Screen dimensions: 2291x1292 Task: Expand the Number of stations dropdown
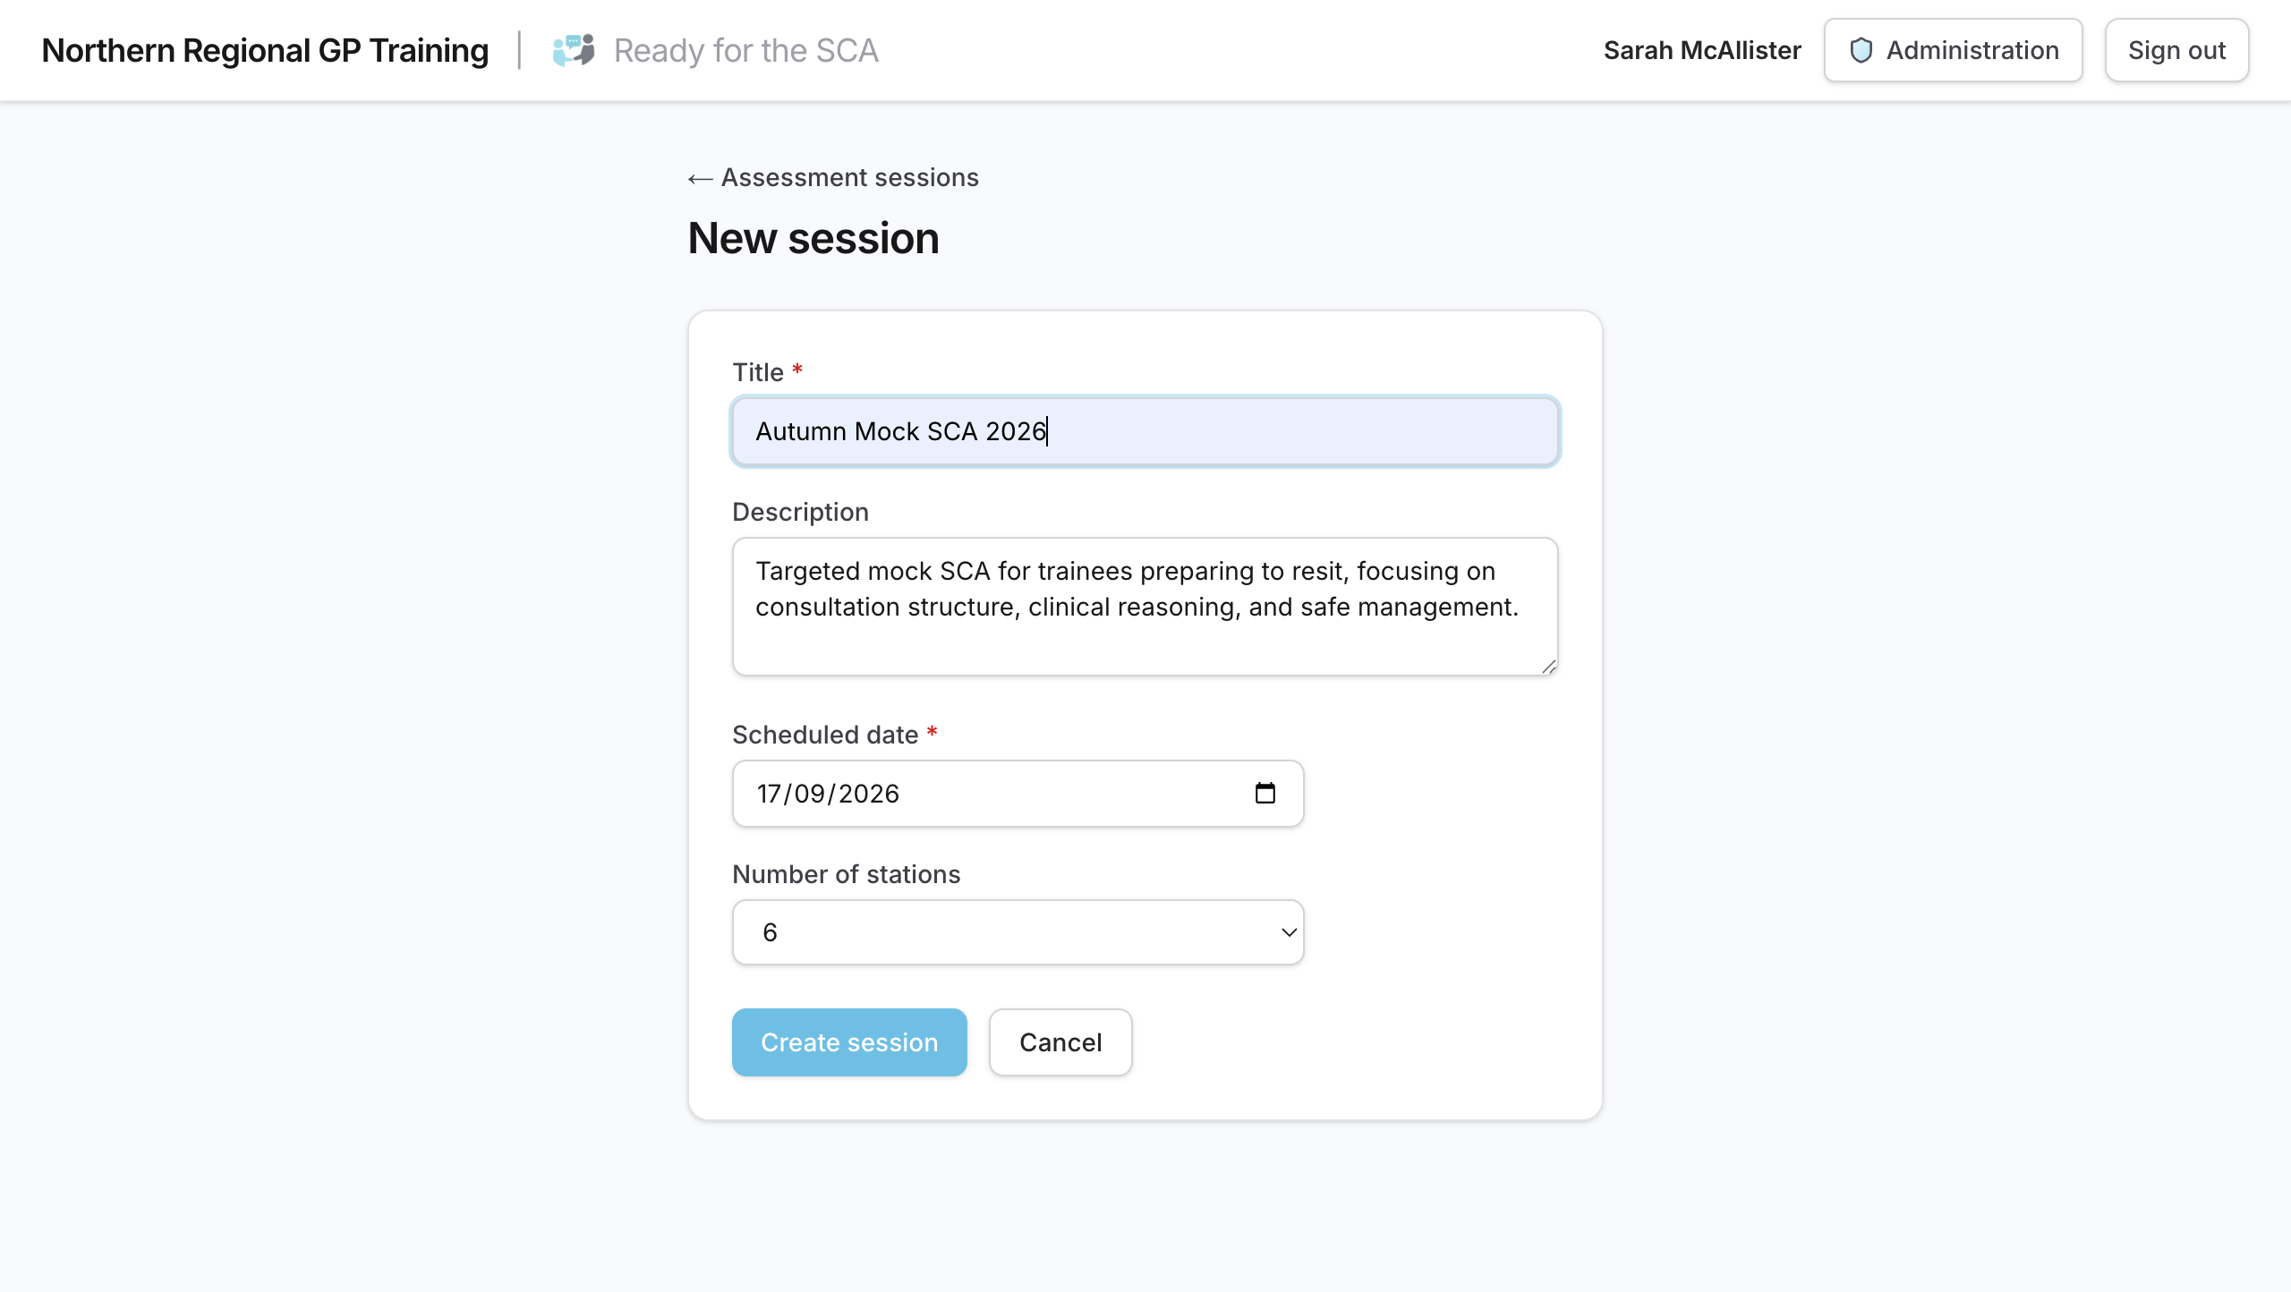[1018, 932]
